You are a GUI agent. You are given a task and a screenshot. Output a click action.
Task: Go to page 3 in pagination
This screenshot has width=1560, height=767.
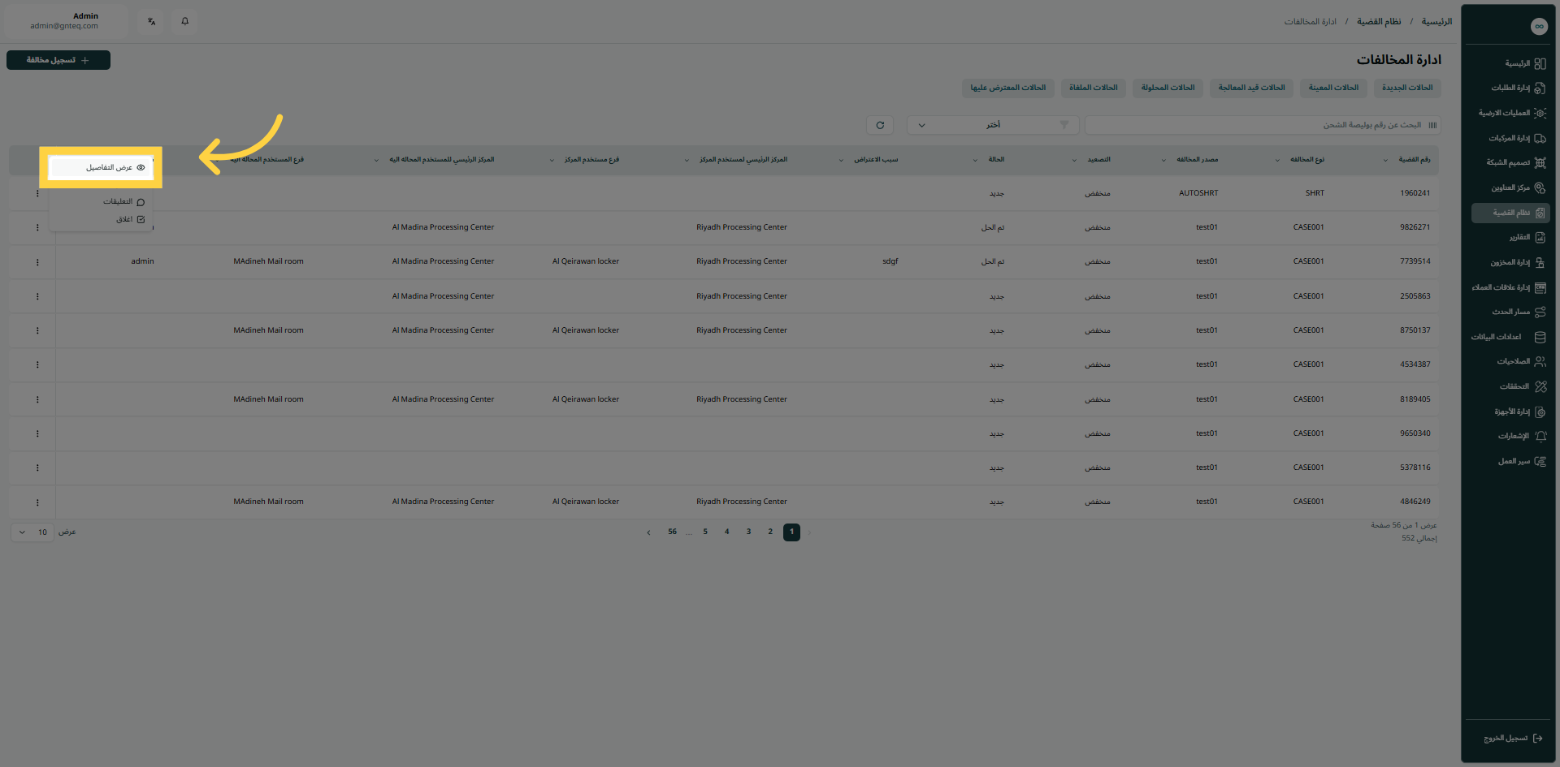(748, 532)
